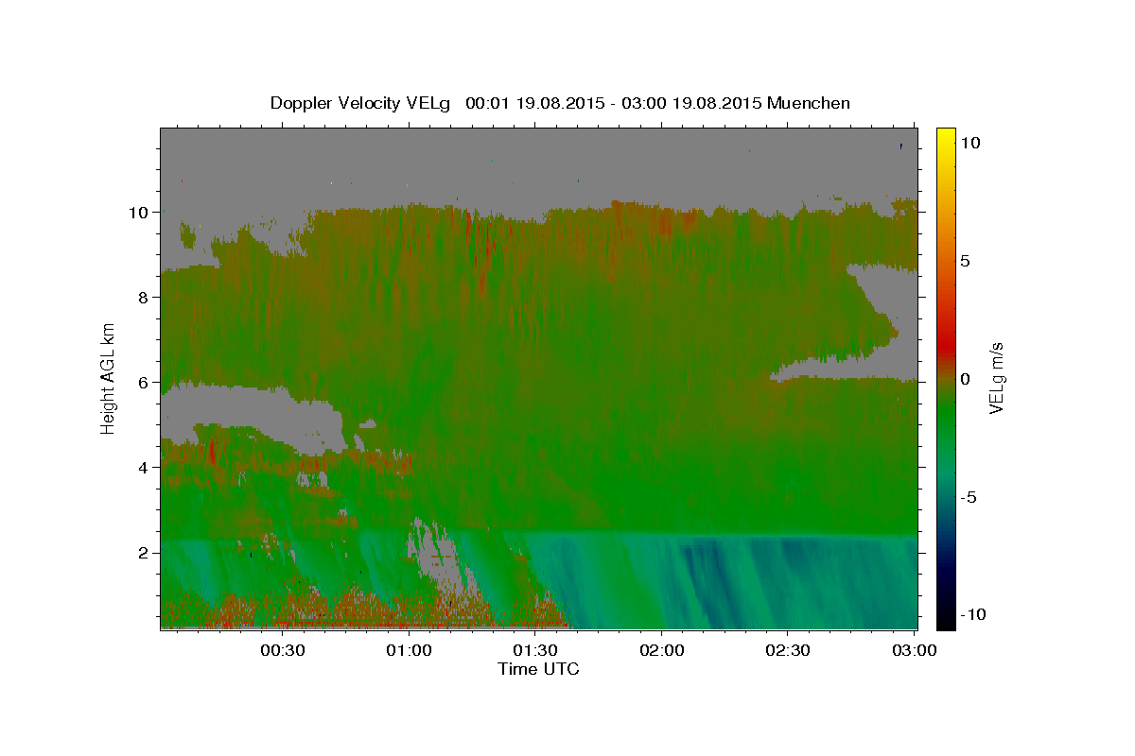Click the 'Time UTC' axis title
Screen dimensions: 1135x756
(538, 669)
